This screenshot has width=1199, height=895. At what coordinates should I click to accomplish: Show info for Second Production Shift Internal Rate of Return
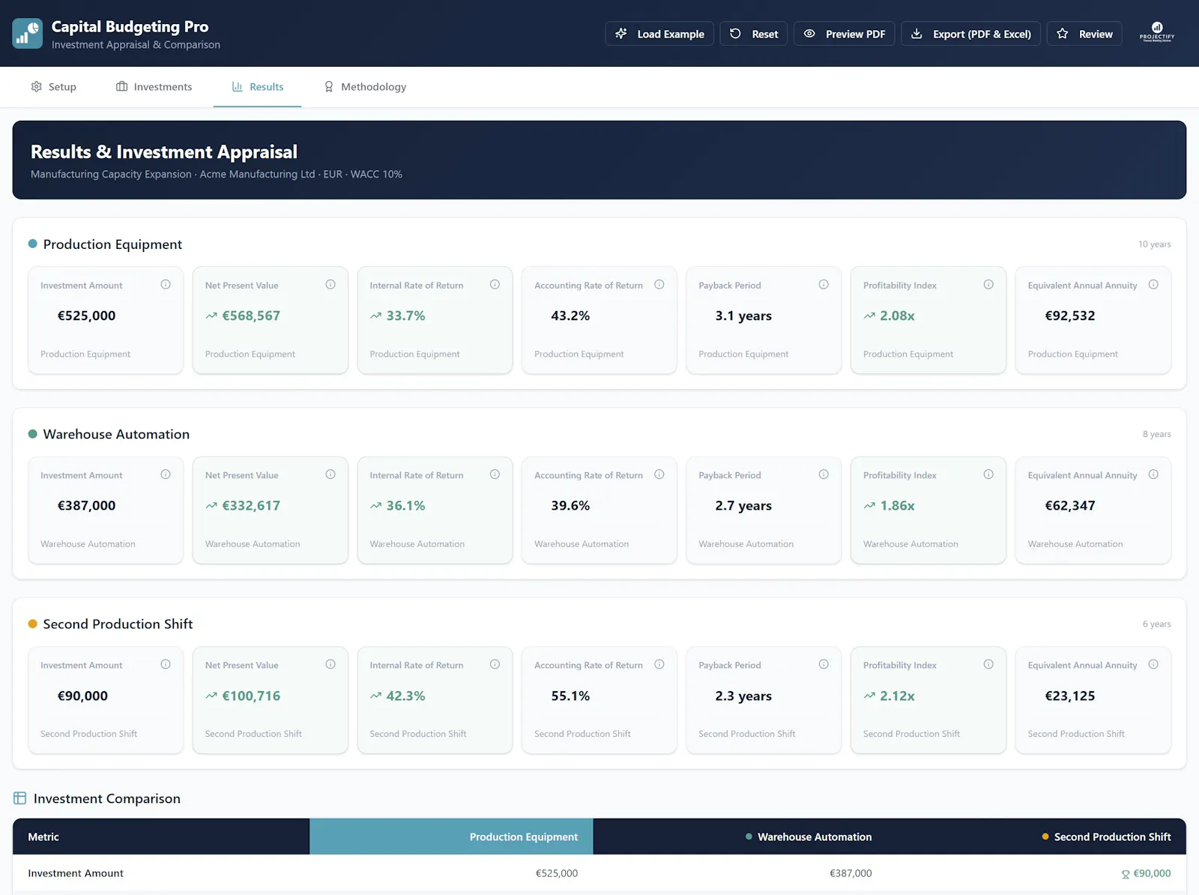[495, 664]
